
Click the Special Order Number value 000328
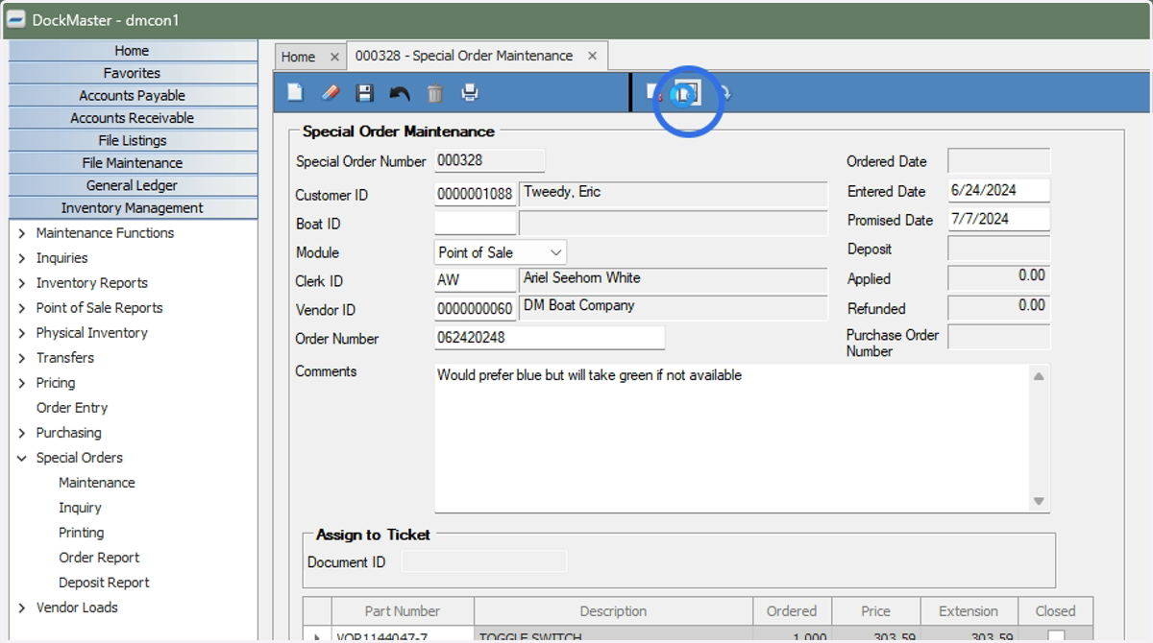460,160
